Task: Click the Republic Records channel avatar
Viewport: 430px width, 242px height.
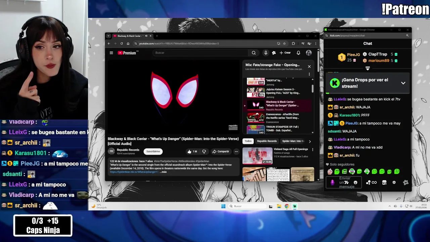Action: point(111,152)
